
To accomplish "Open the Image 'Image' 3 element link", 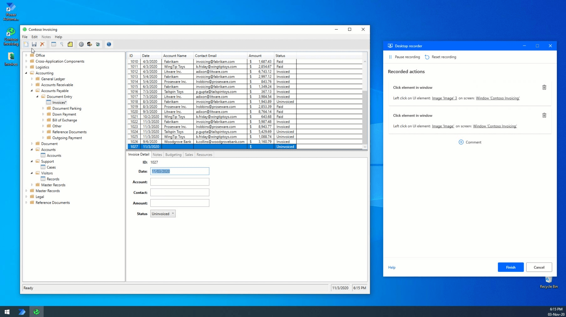I will (x=444, y=98).
